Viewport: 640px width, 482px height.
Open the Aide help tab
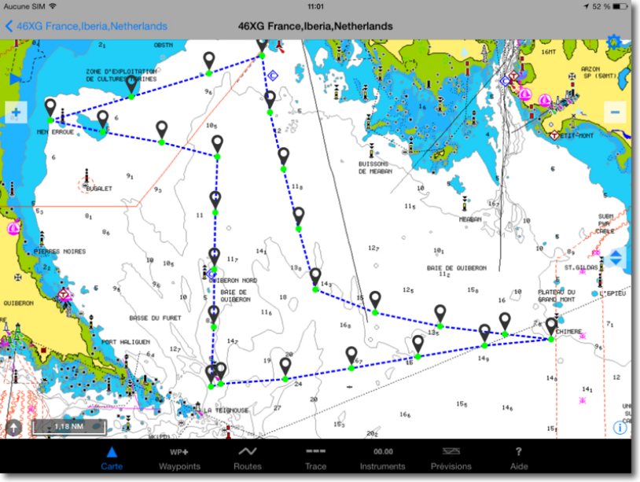click(519, 458)
